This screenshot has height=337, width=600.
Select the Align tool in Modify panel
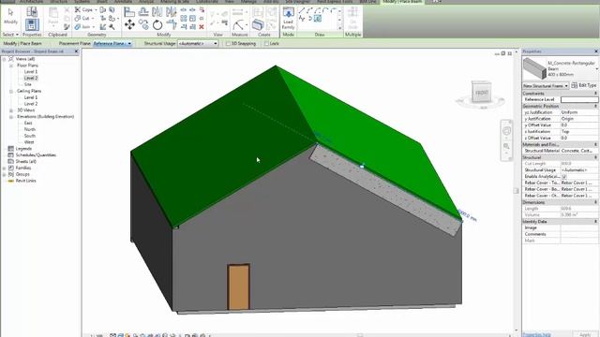pos(129,12)
